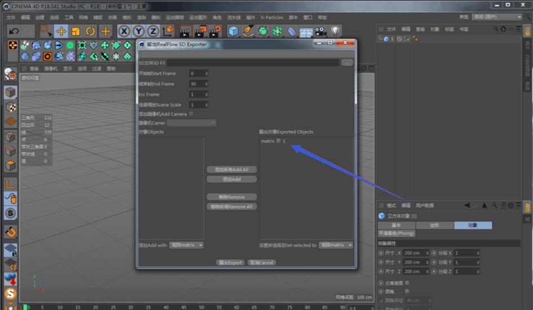
Task: Click the blue Cube primitive icon
Action: pos(233,32)
